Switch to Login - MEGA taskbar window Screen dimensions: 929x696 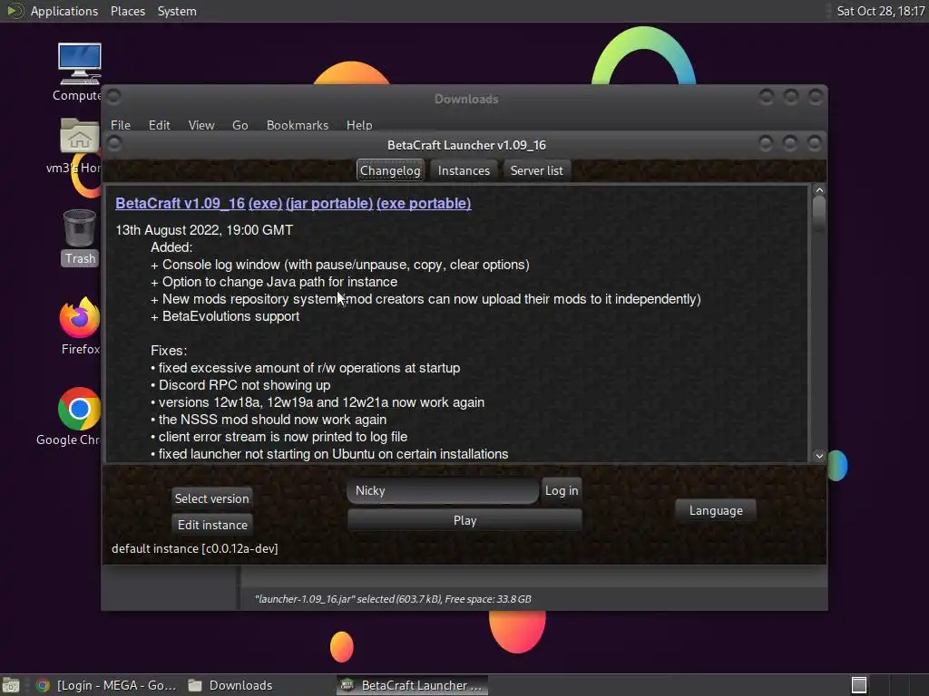coord(107,685)
